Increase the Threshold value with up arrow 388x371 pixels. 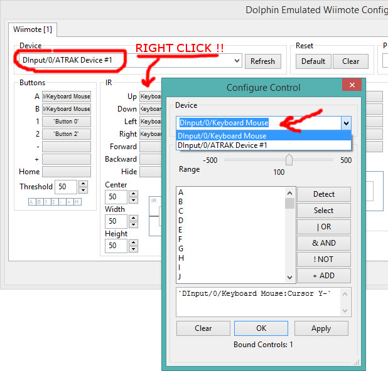(x=83, y=184)
